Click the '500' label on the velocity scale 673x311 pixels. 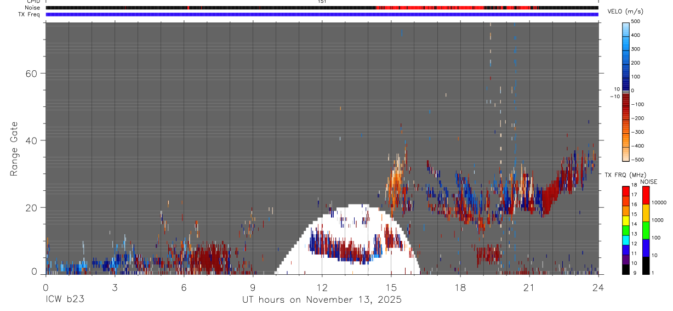tap(636, 21)
